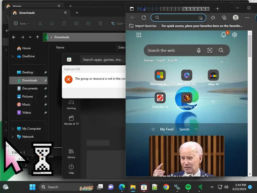Open Edge notifications bell

click(224, 35)
